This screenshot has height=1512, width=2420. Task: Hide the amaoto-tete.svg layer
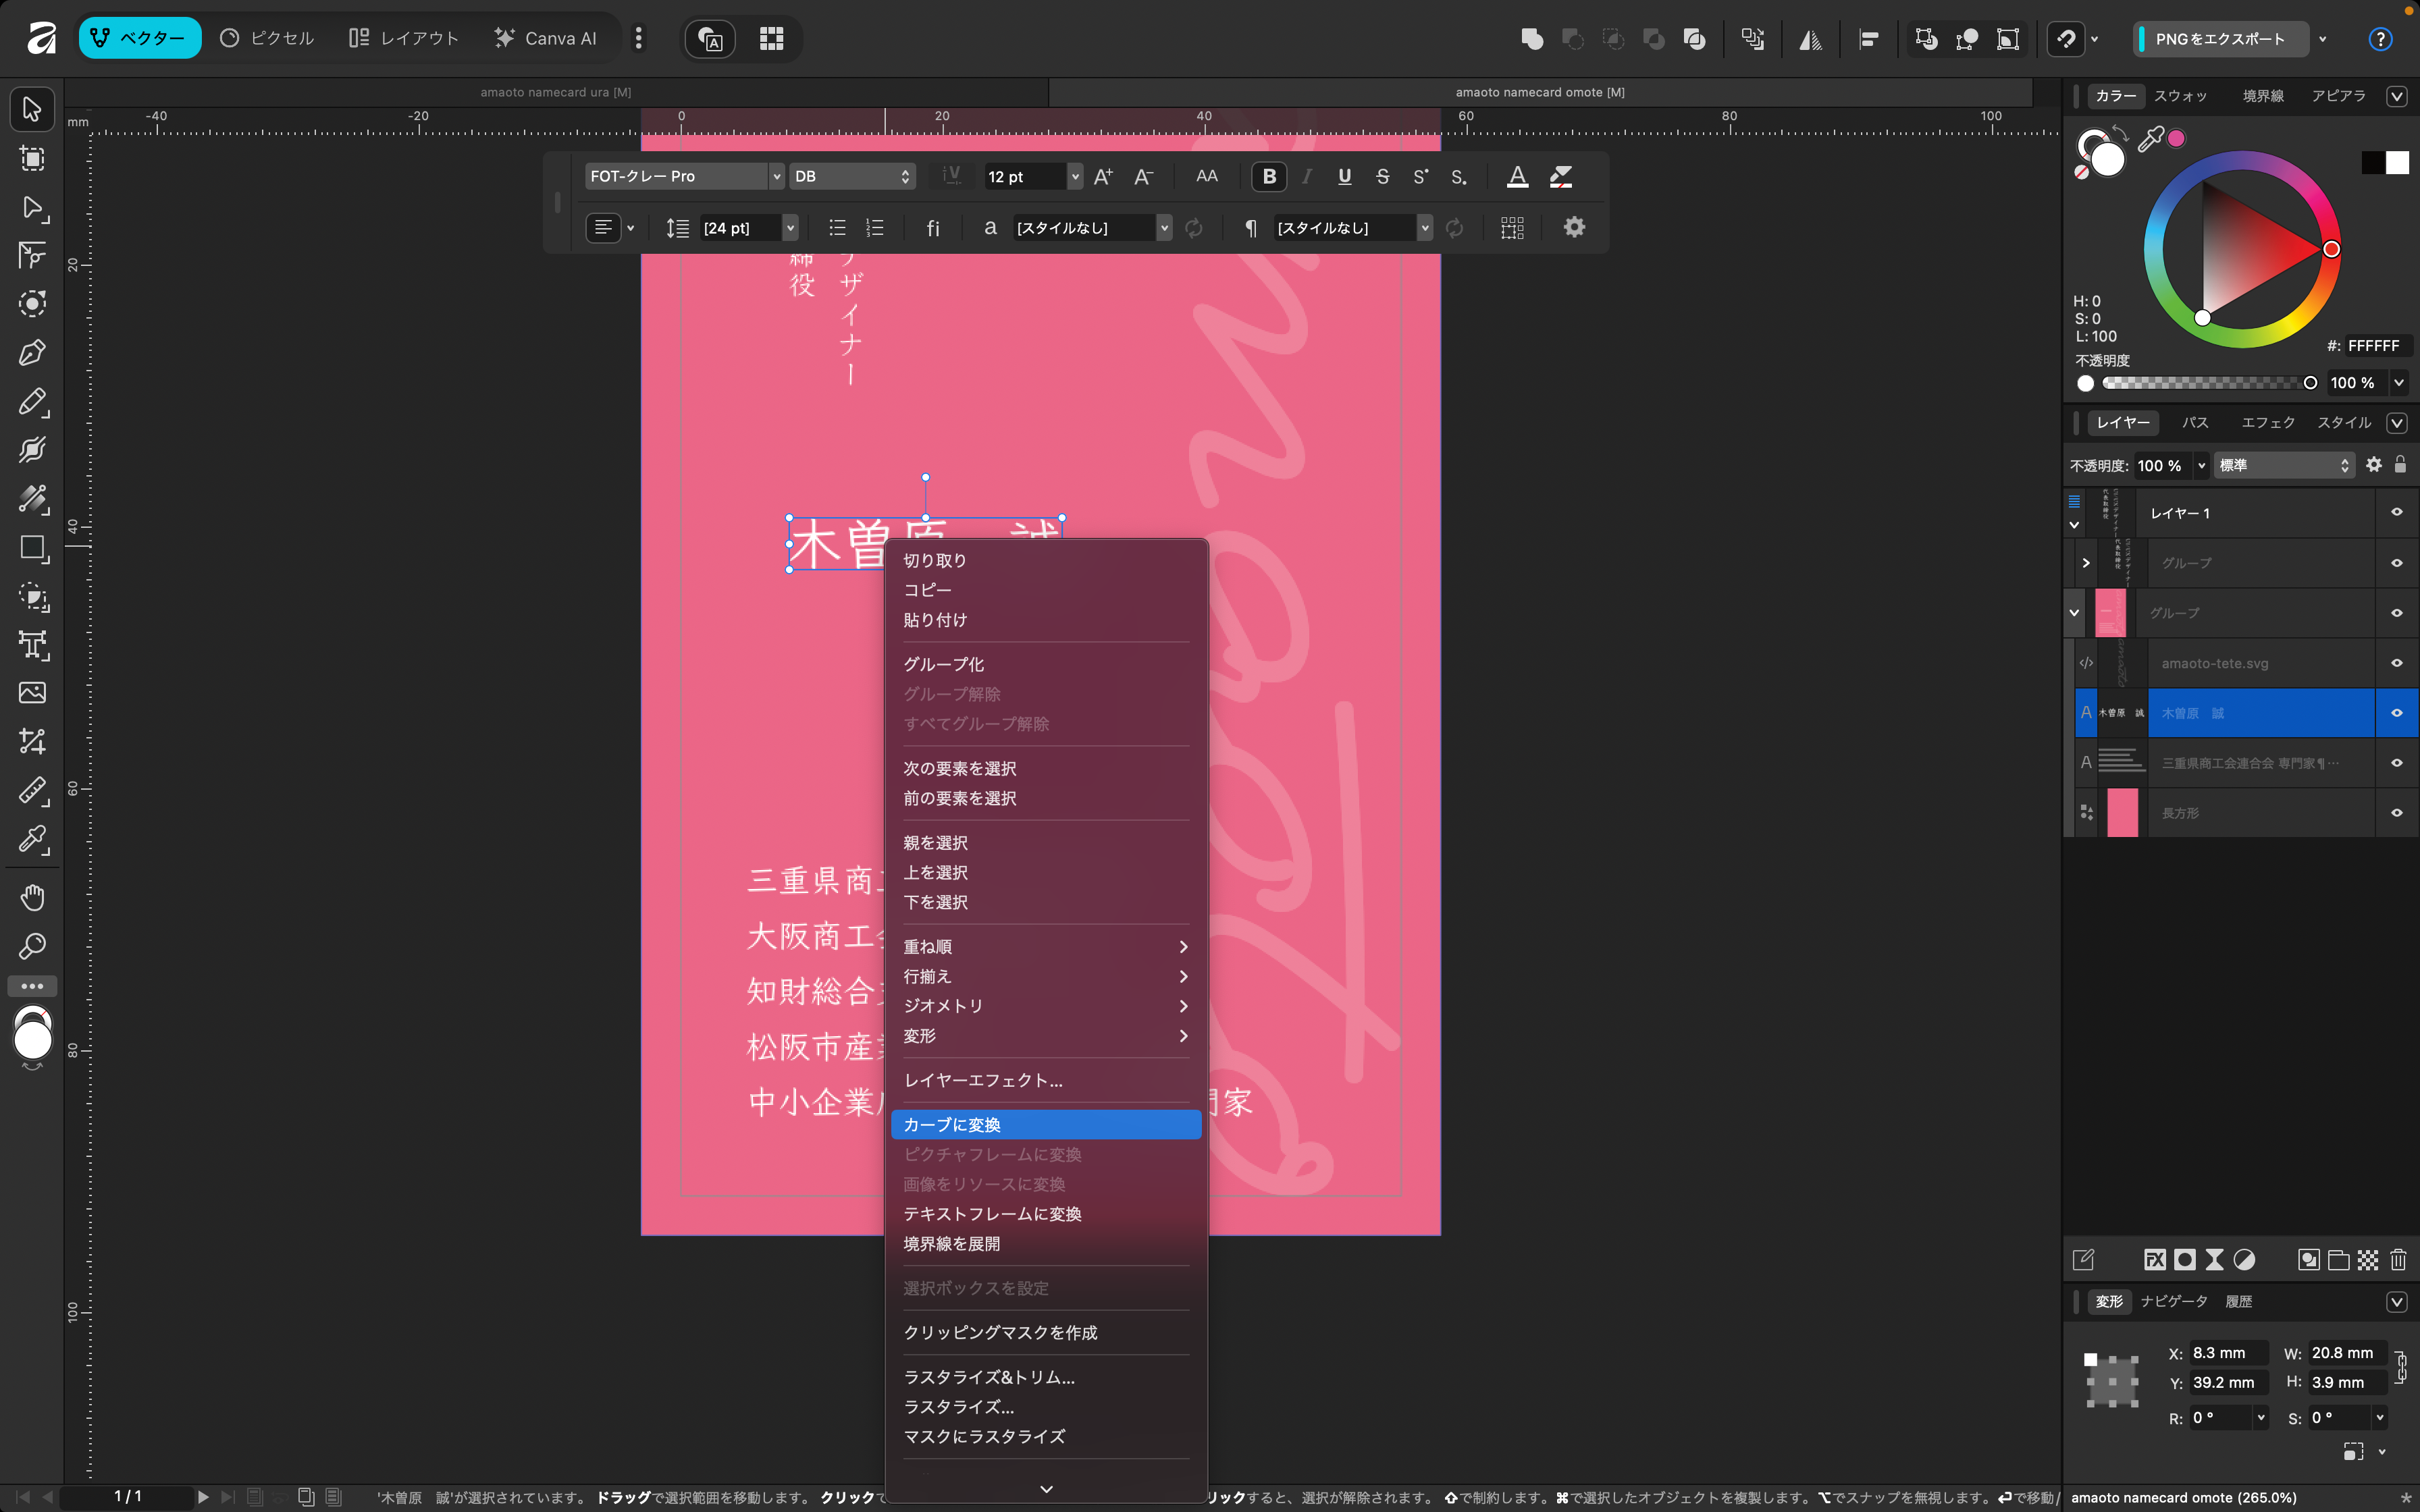tap(2396, 663)
